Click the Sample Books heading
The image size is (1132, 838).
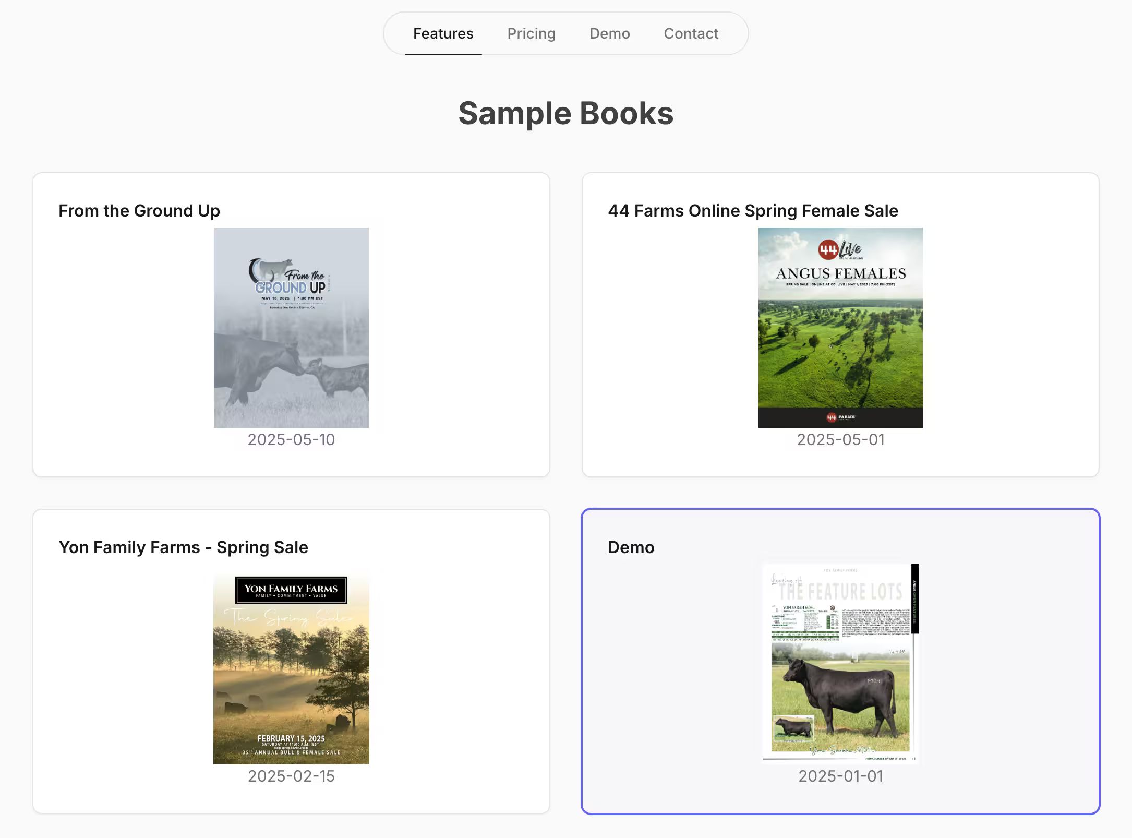click(x=566, y=113)
